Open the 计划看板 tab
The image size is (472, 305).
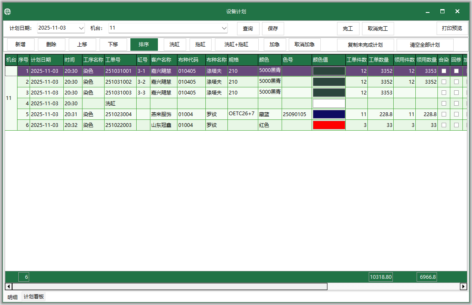[34, 297]
